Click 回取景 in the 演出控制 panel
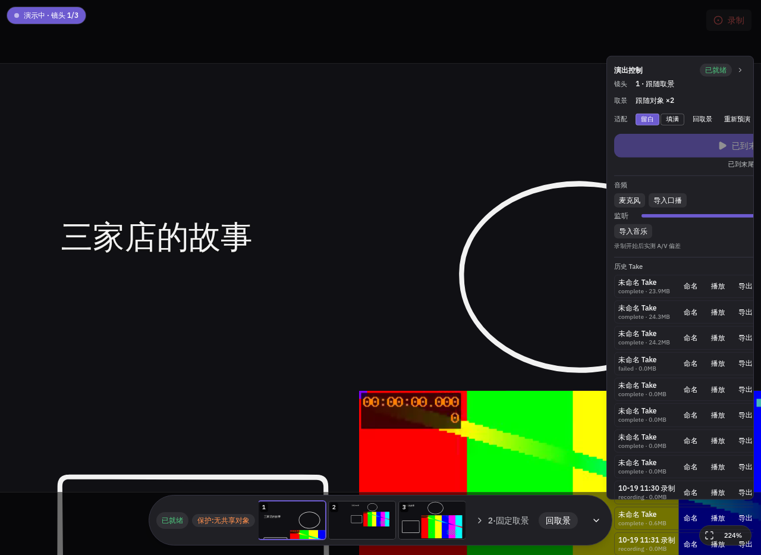 coord(702,120)
